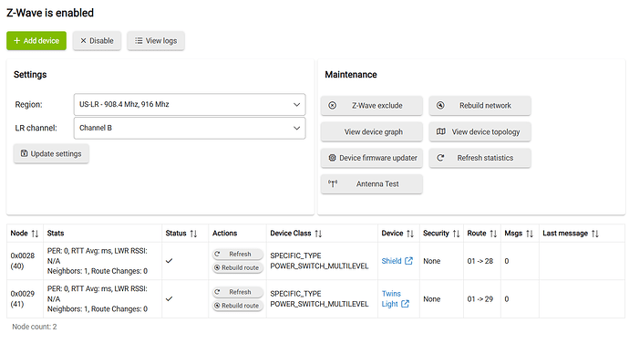The image size is (629, 344).
Task: Click status checkmark for node 0x0028
Action: point(170,261)
